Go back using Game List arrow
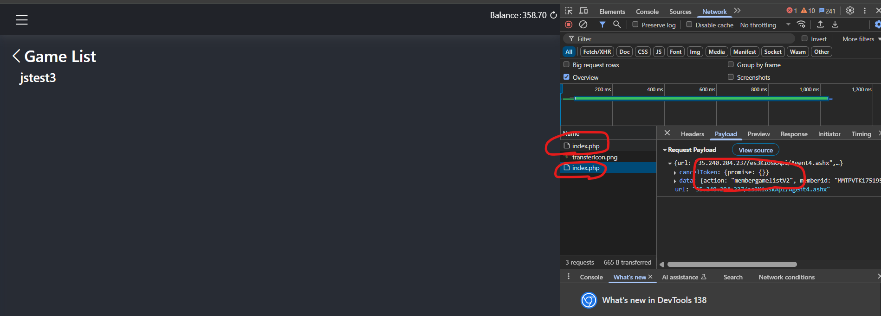This screenshot has height=316, width=881. tap(16, 56)
